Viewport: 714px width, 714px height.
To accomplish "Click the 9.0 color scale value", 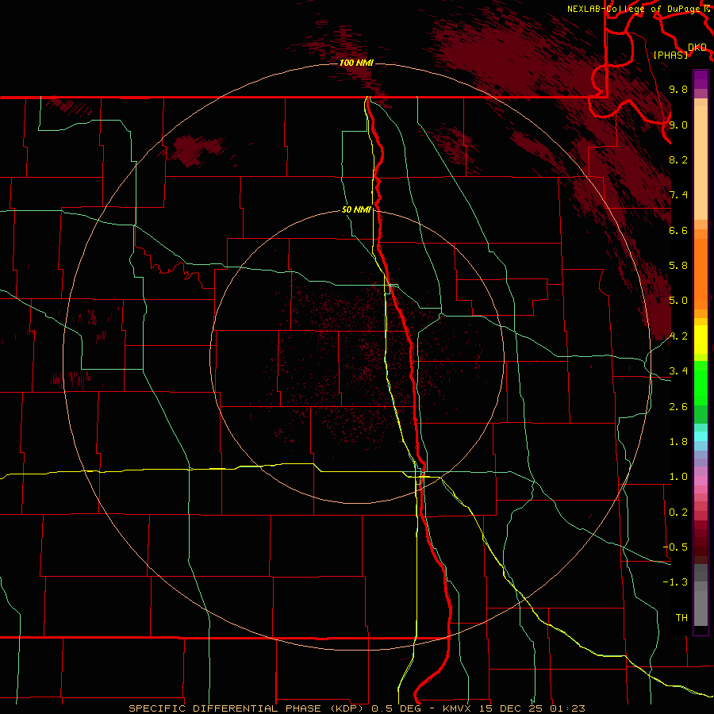I will pos(678,125).
